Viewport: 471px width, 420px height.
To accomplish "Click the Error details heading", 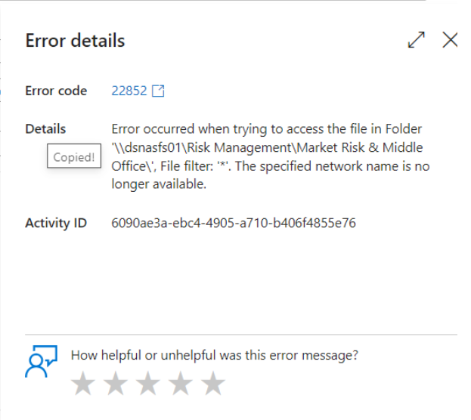I will 75,41.
